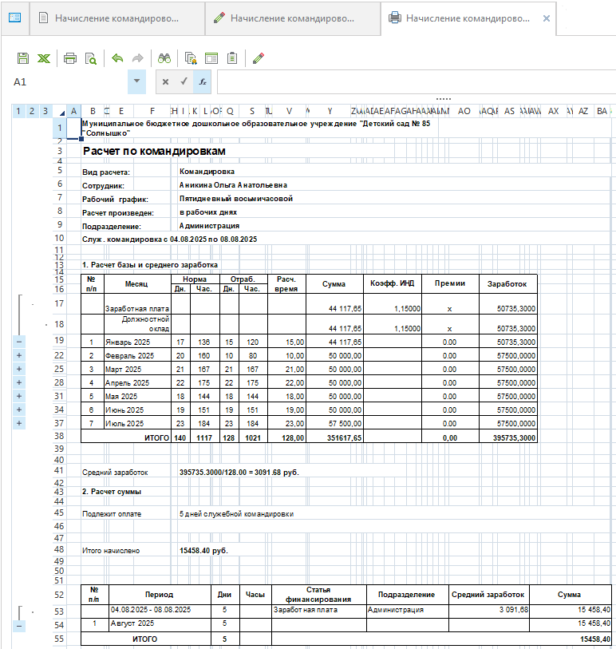Open the home panel icon at top left
Screen dimensions: 616x649
click(14, 18)
